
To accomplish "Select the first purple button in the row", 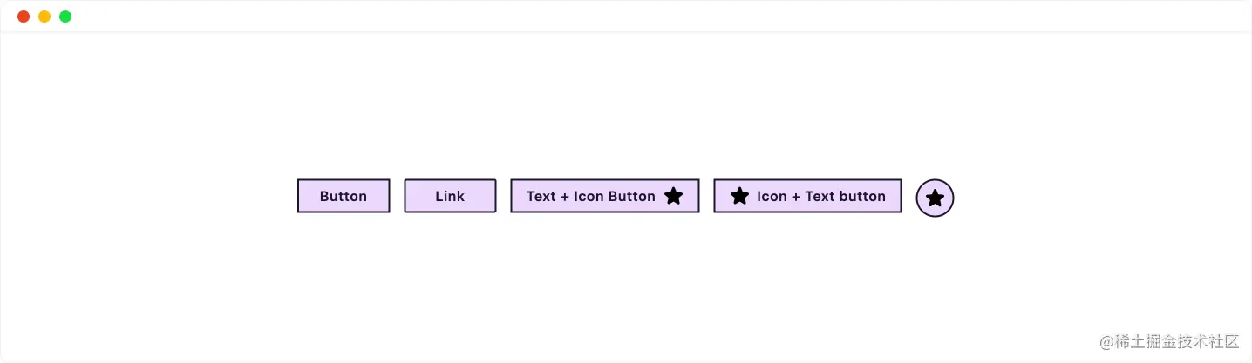I will pos(344,196).
